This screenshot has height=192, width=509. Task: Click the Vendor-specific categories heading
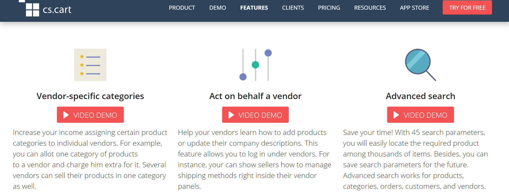click(x=90, y=96)
